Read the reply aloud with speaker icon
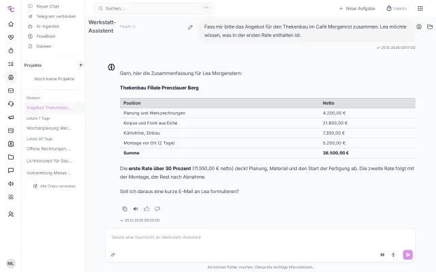This screenshot has height=272, width=436. coord(136,209)
